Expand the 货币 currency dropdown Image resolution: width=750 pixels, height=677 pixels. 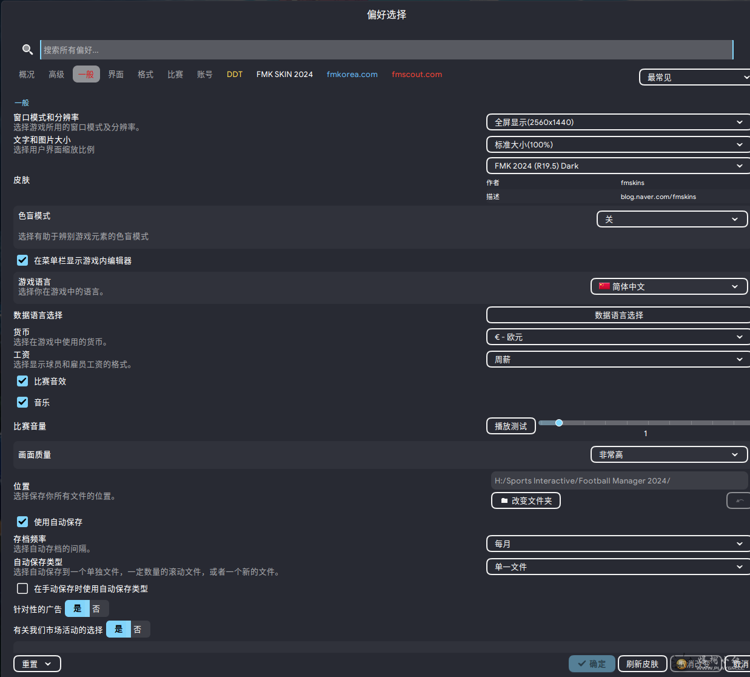(618, 337)
